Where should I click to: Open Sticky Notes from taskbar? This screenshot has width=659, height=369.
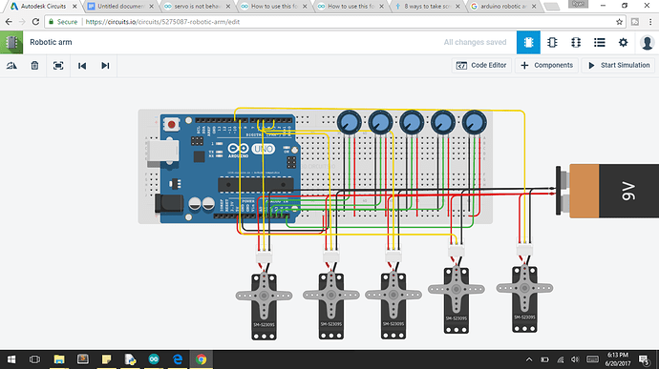(106, 359)
